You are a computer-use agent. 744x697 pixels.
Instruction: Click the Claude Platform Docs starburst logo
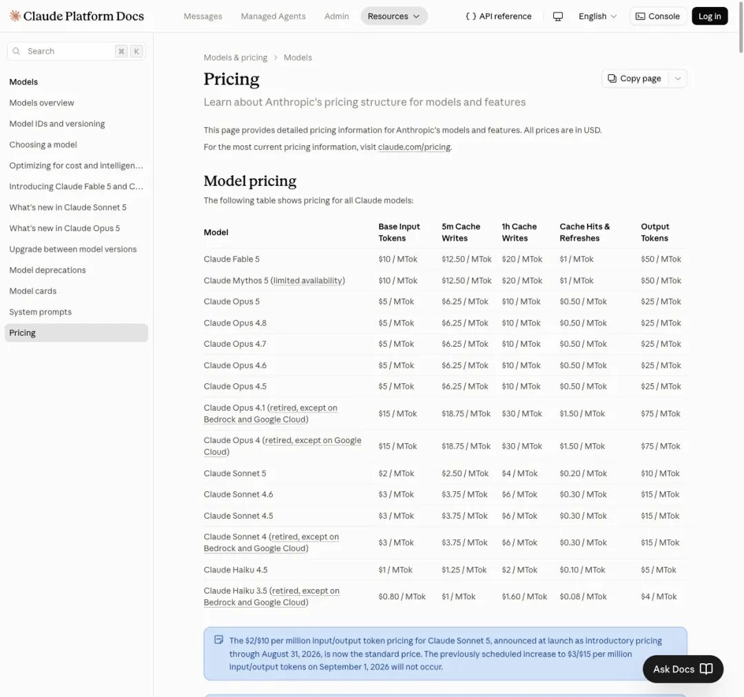14,16
